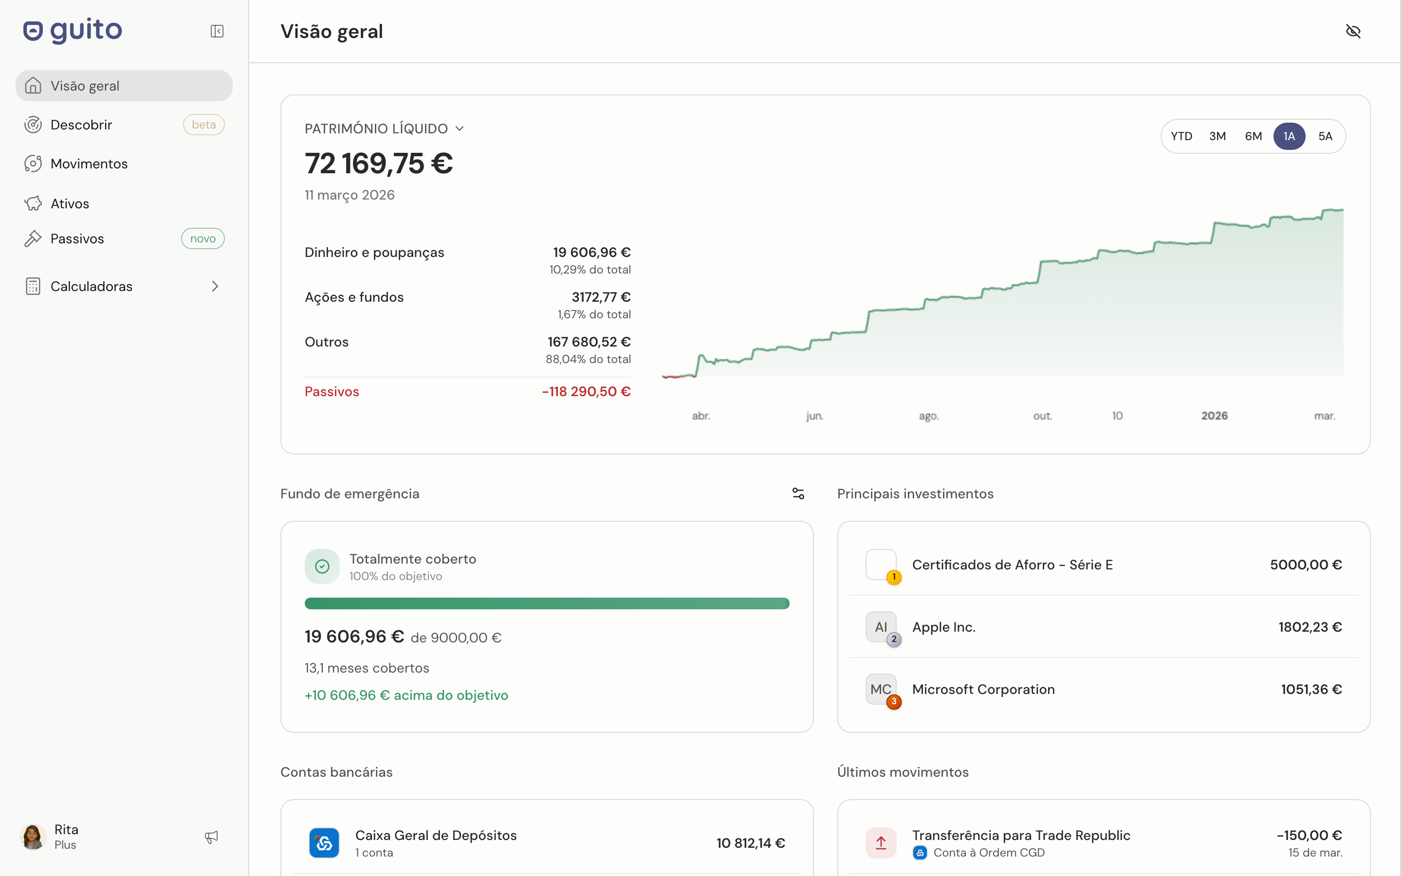
Task: Click the guito logo
Action: click(x=73, y=30)
